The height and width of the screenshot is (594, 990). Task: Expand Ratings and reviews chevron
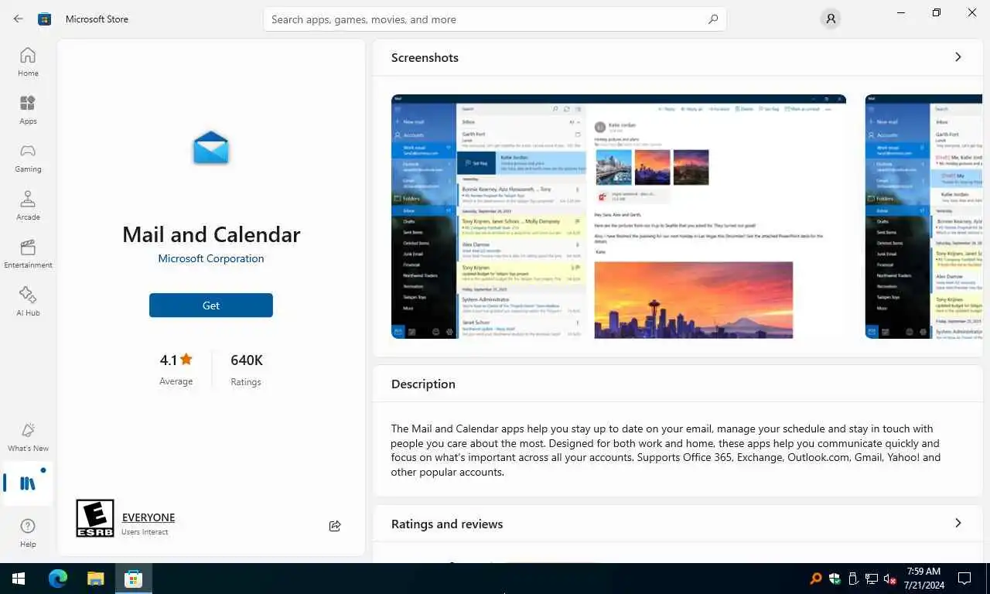[x=958, y=524]
